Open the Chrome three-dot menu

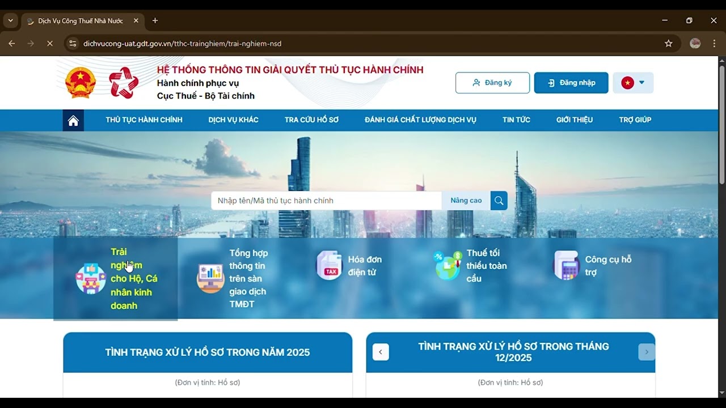[x=714, y=44]
